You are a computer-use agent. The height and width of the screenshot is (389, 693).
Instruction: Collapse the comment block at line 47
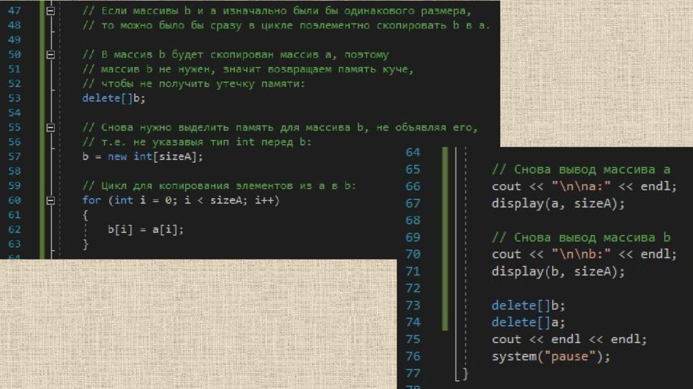click(x=50, y=11)
